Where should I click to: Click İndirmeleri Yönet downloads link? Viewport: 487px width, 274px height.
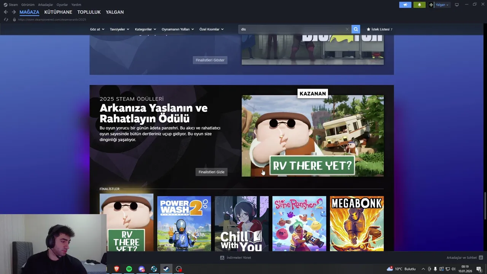coord(236,258)
